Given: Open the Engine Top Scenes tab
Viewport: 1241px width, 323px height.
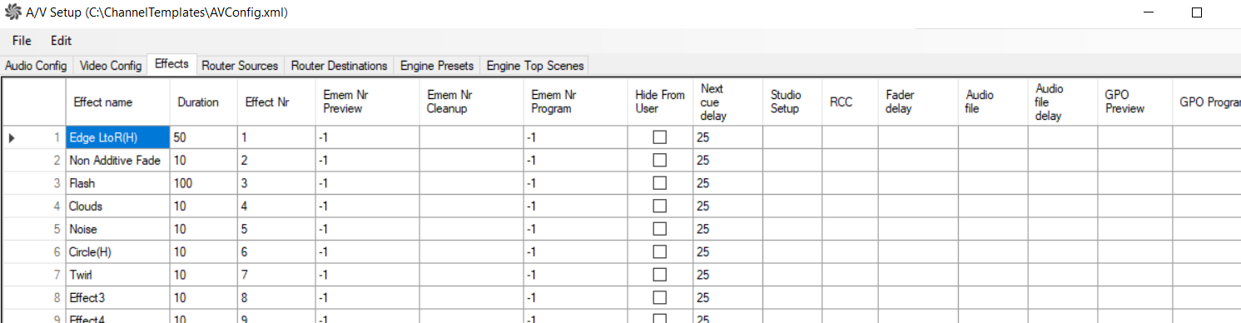Looking at the screenshot, I should tap(535, 66).
